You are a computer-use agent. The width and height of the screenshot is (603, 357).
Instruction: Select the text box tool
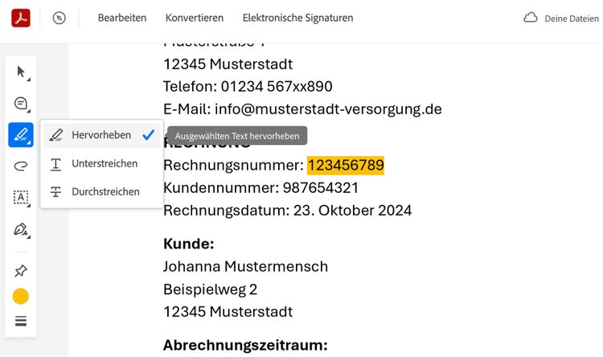coord(21,198)
